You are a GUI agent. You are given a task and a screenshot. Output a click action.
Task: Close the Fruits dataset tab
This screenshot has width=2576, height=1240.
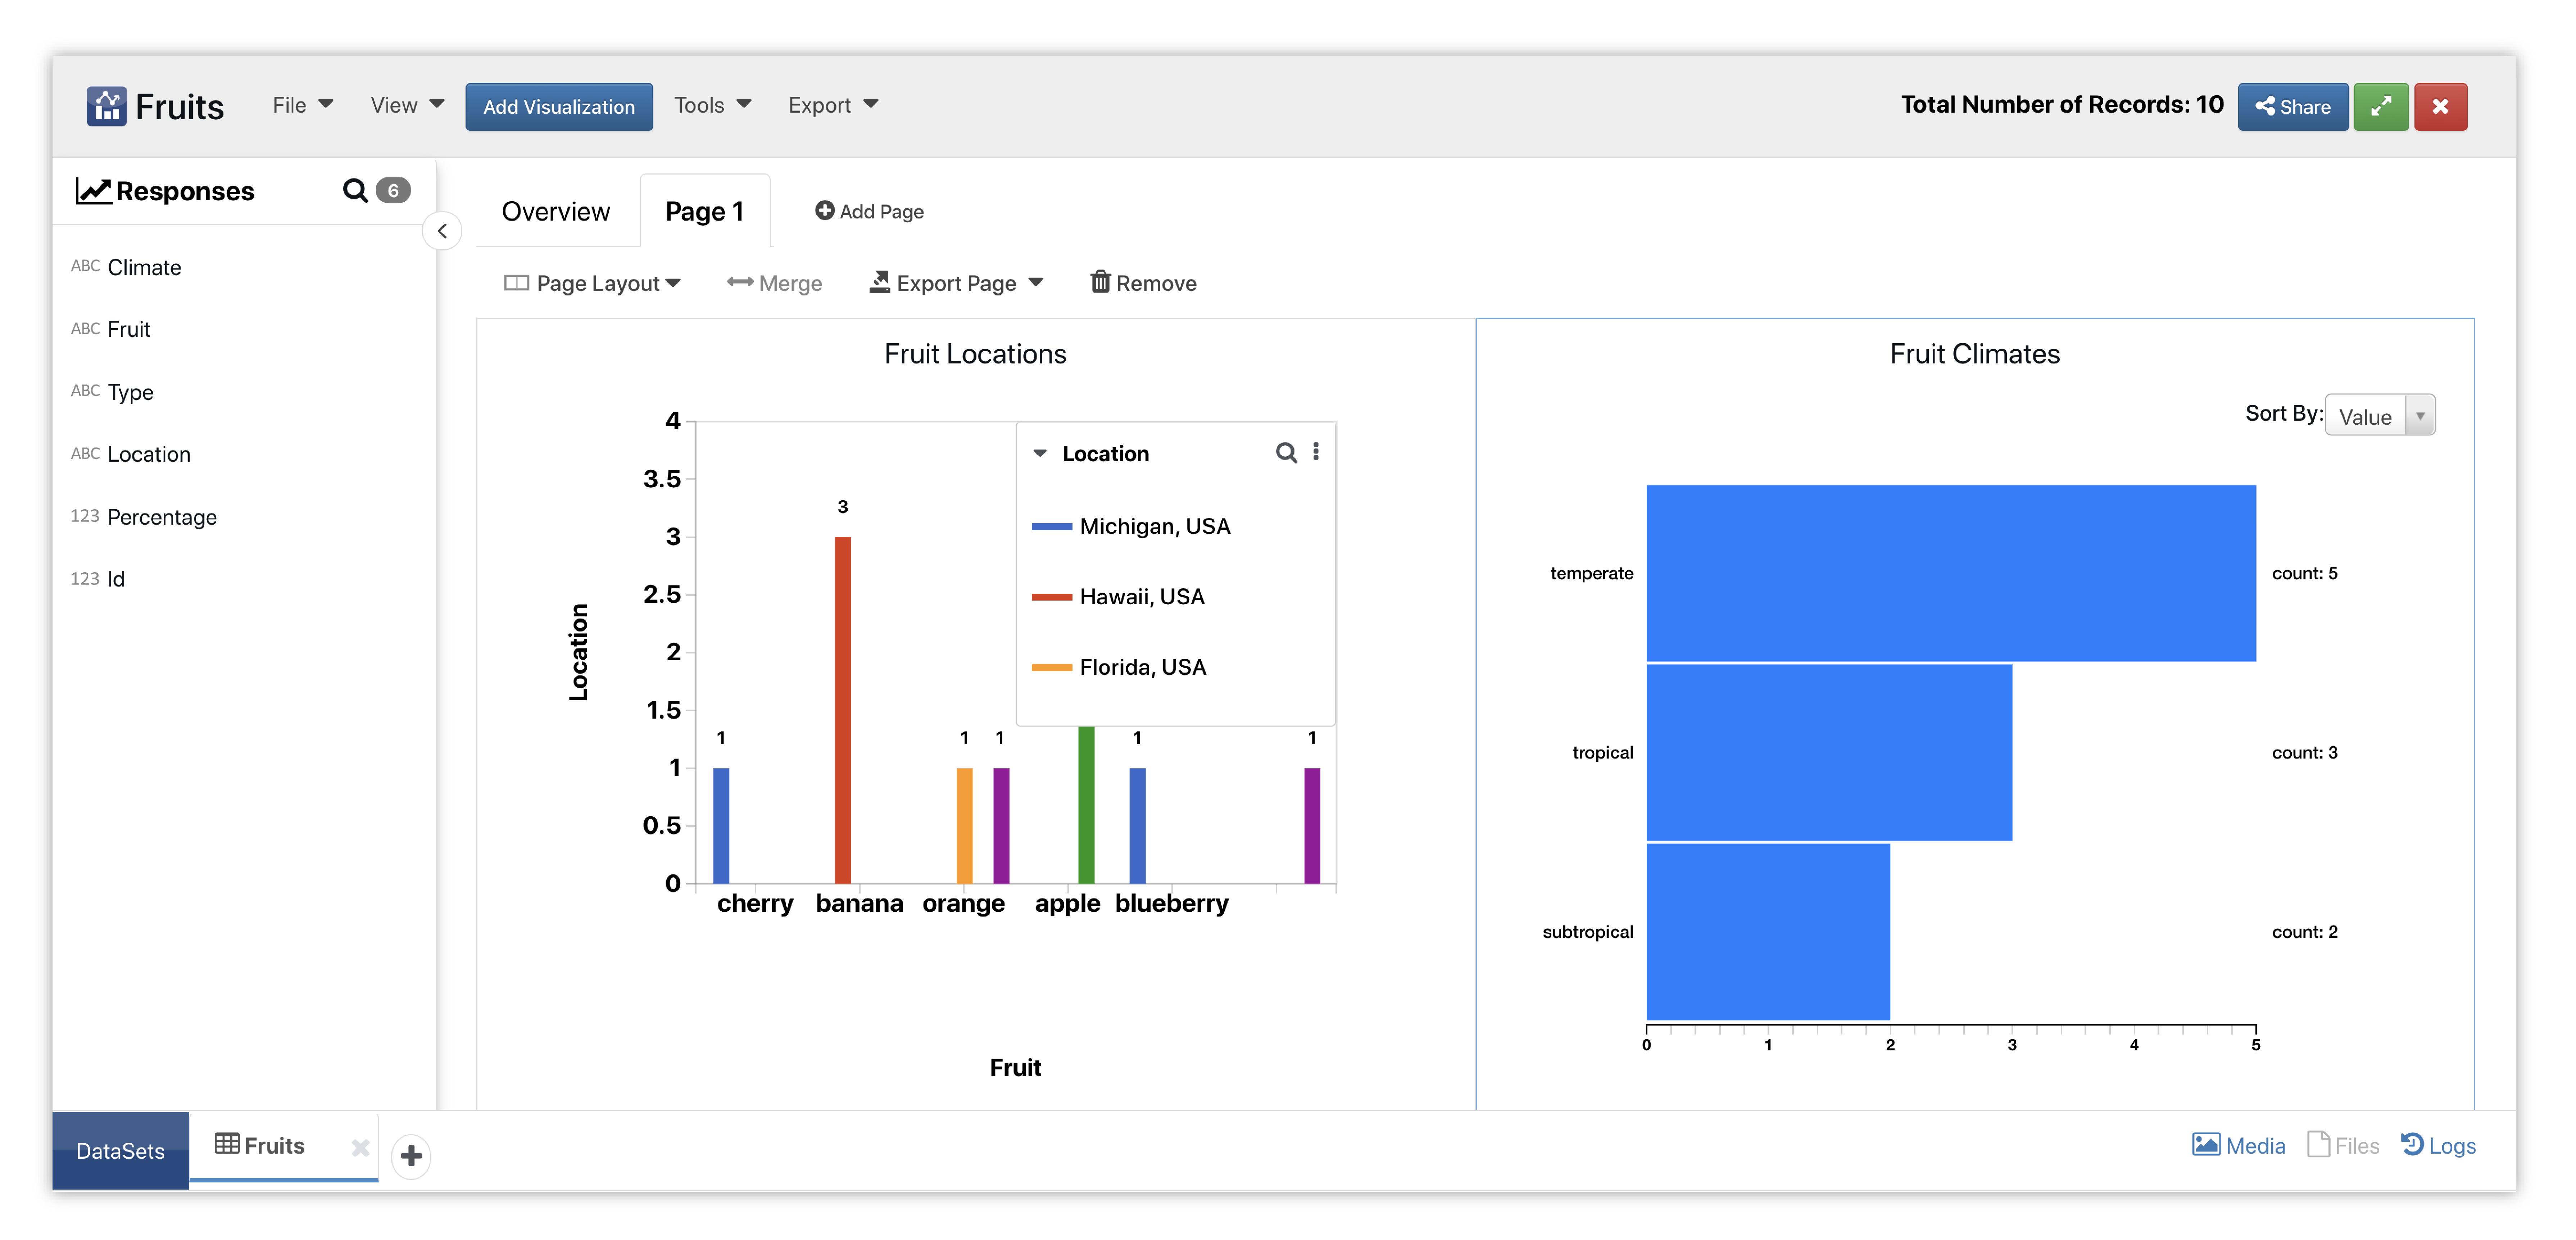[360, 1147]
